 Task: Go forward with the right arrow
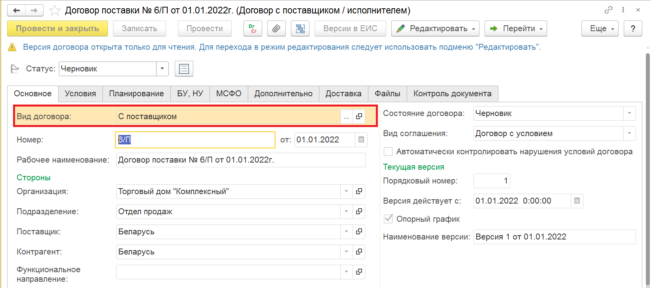(34, 10)
